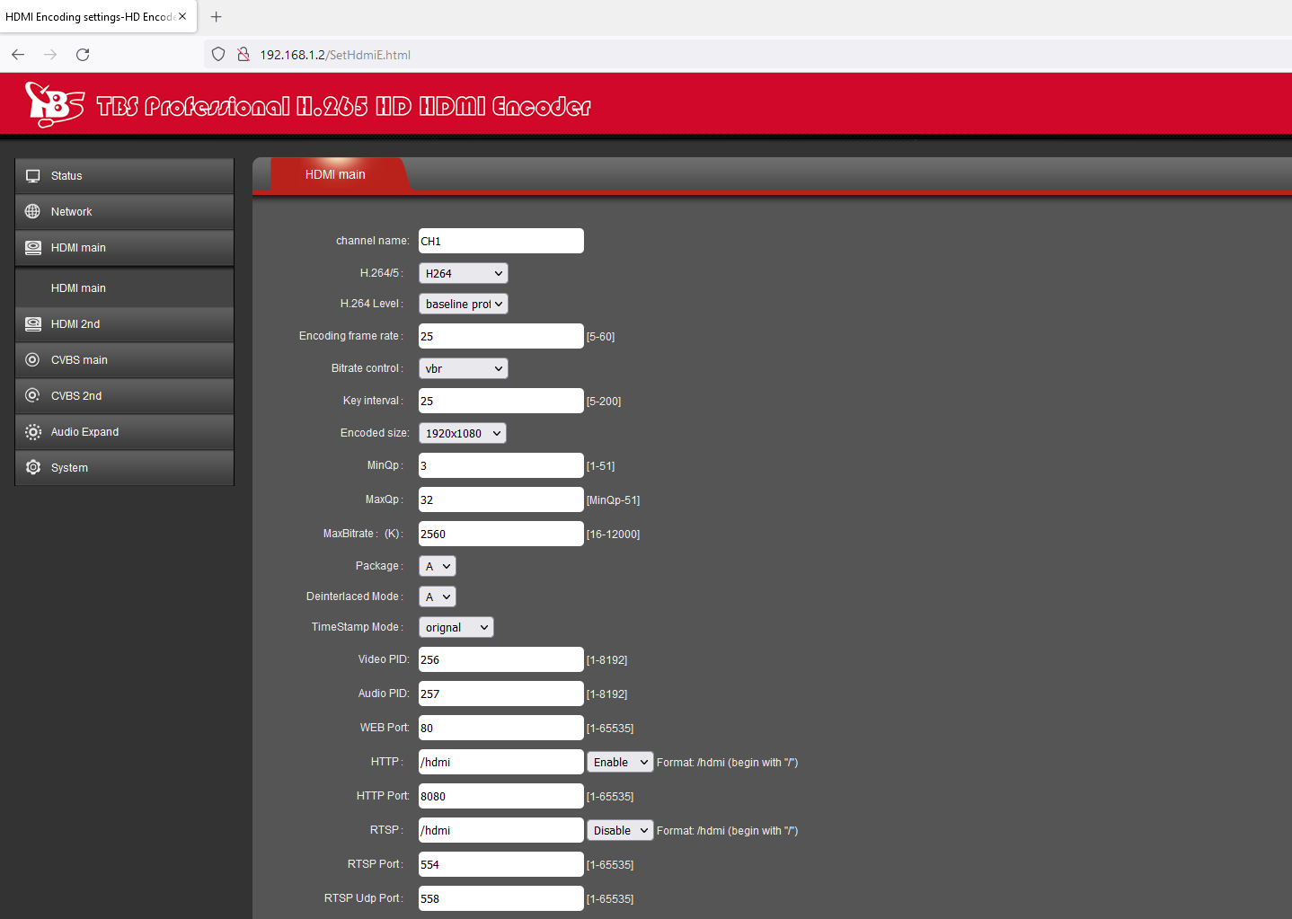
Task: Open HDMI 2nd settings page
Action: (x=125, y=324)
